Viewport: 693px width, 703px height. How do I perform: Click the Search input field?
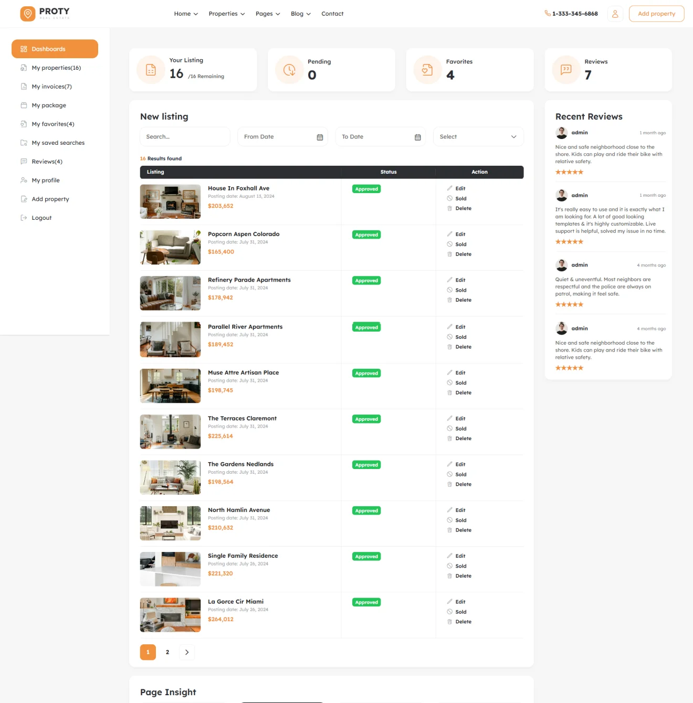click(185, 137)
